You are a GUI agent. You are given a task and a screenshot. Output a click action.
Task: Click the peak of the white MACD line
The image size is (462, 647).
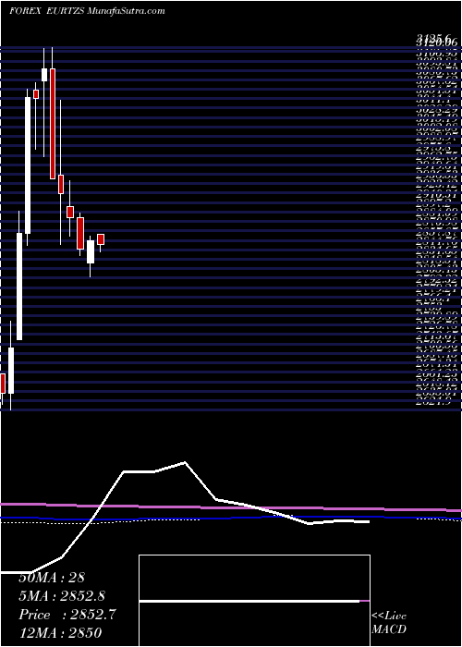(185, 462)
